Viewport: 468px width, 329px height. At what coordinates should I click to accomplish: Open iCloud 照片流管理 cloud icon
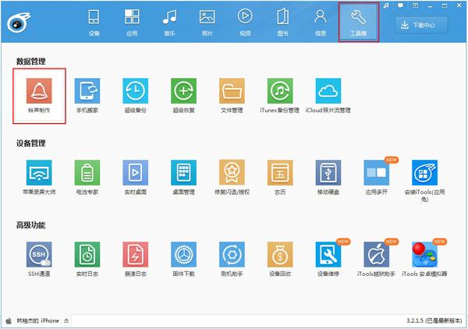(328, 91)
